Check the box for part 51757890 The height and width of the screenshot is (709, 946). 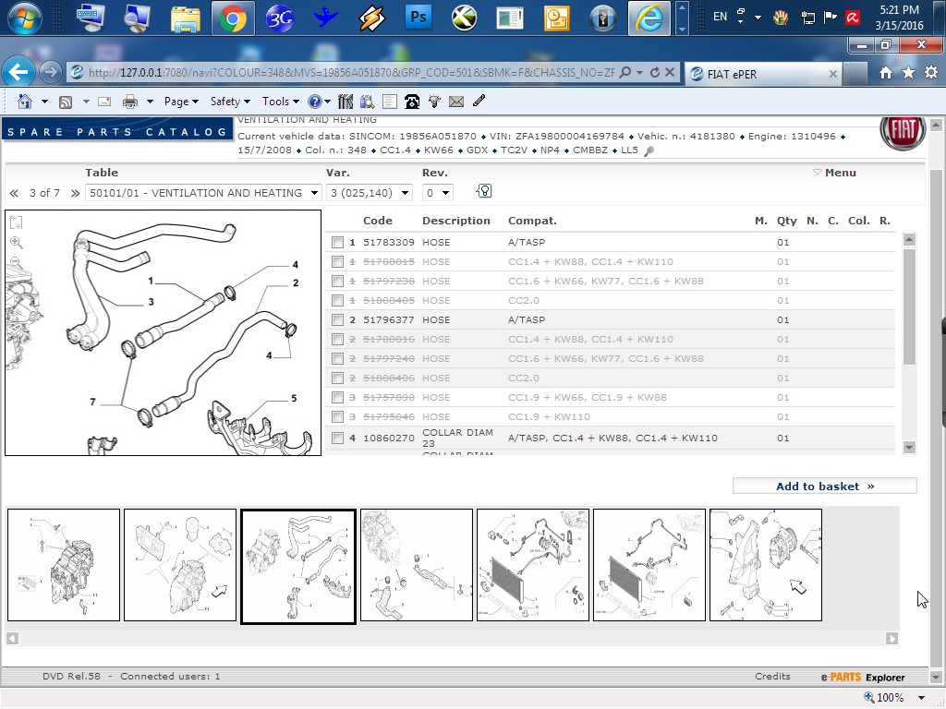click(x=337, y=397)
